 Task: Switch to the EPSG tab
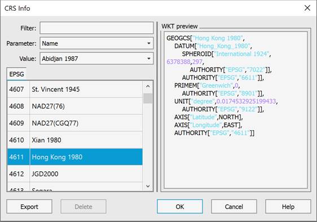point(16,74)
